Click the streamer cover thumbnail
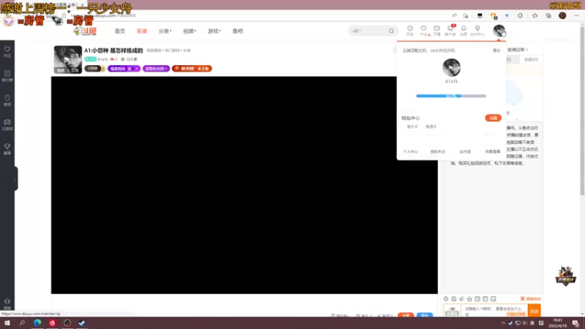 (68, 60)
